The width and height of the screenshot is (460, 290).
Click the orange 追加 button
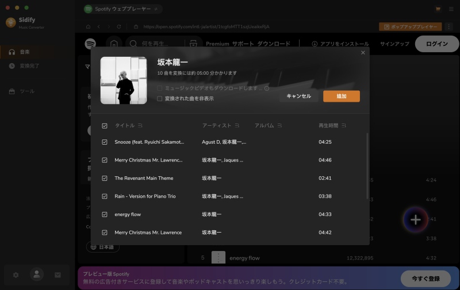point(342,96)
